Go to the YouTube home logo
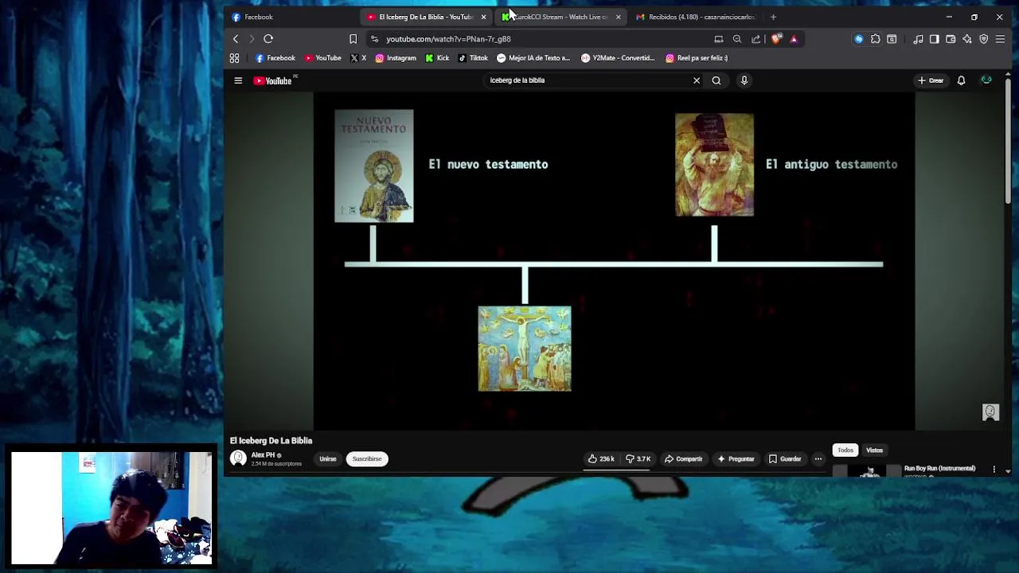Image resolution: width=1019 pixels, height=573 pixels. click(x=273, y=80)
